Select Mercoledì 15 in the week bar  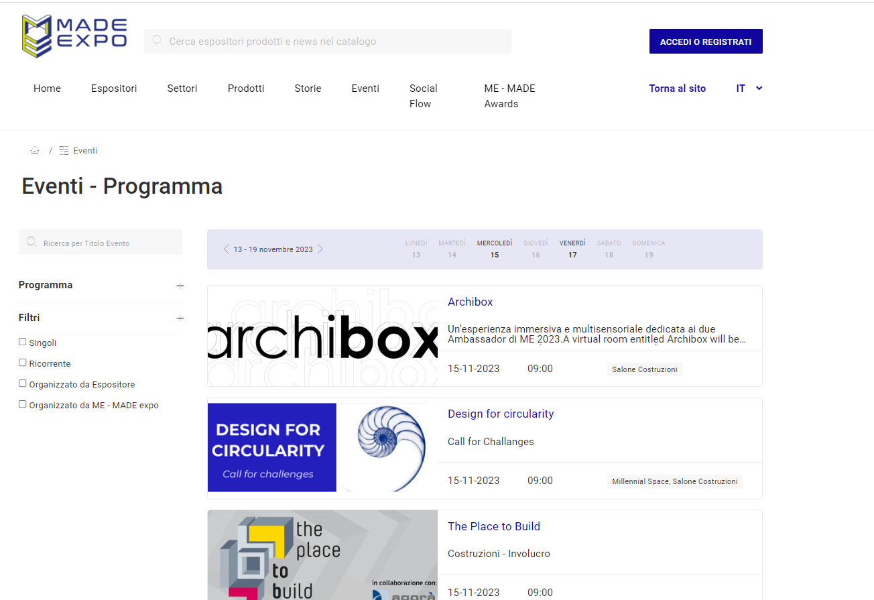pos(495,249)
